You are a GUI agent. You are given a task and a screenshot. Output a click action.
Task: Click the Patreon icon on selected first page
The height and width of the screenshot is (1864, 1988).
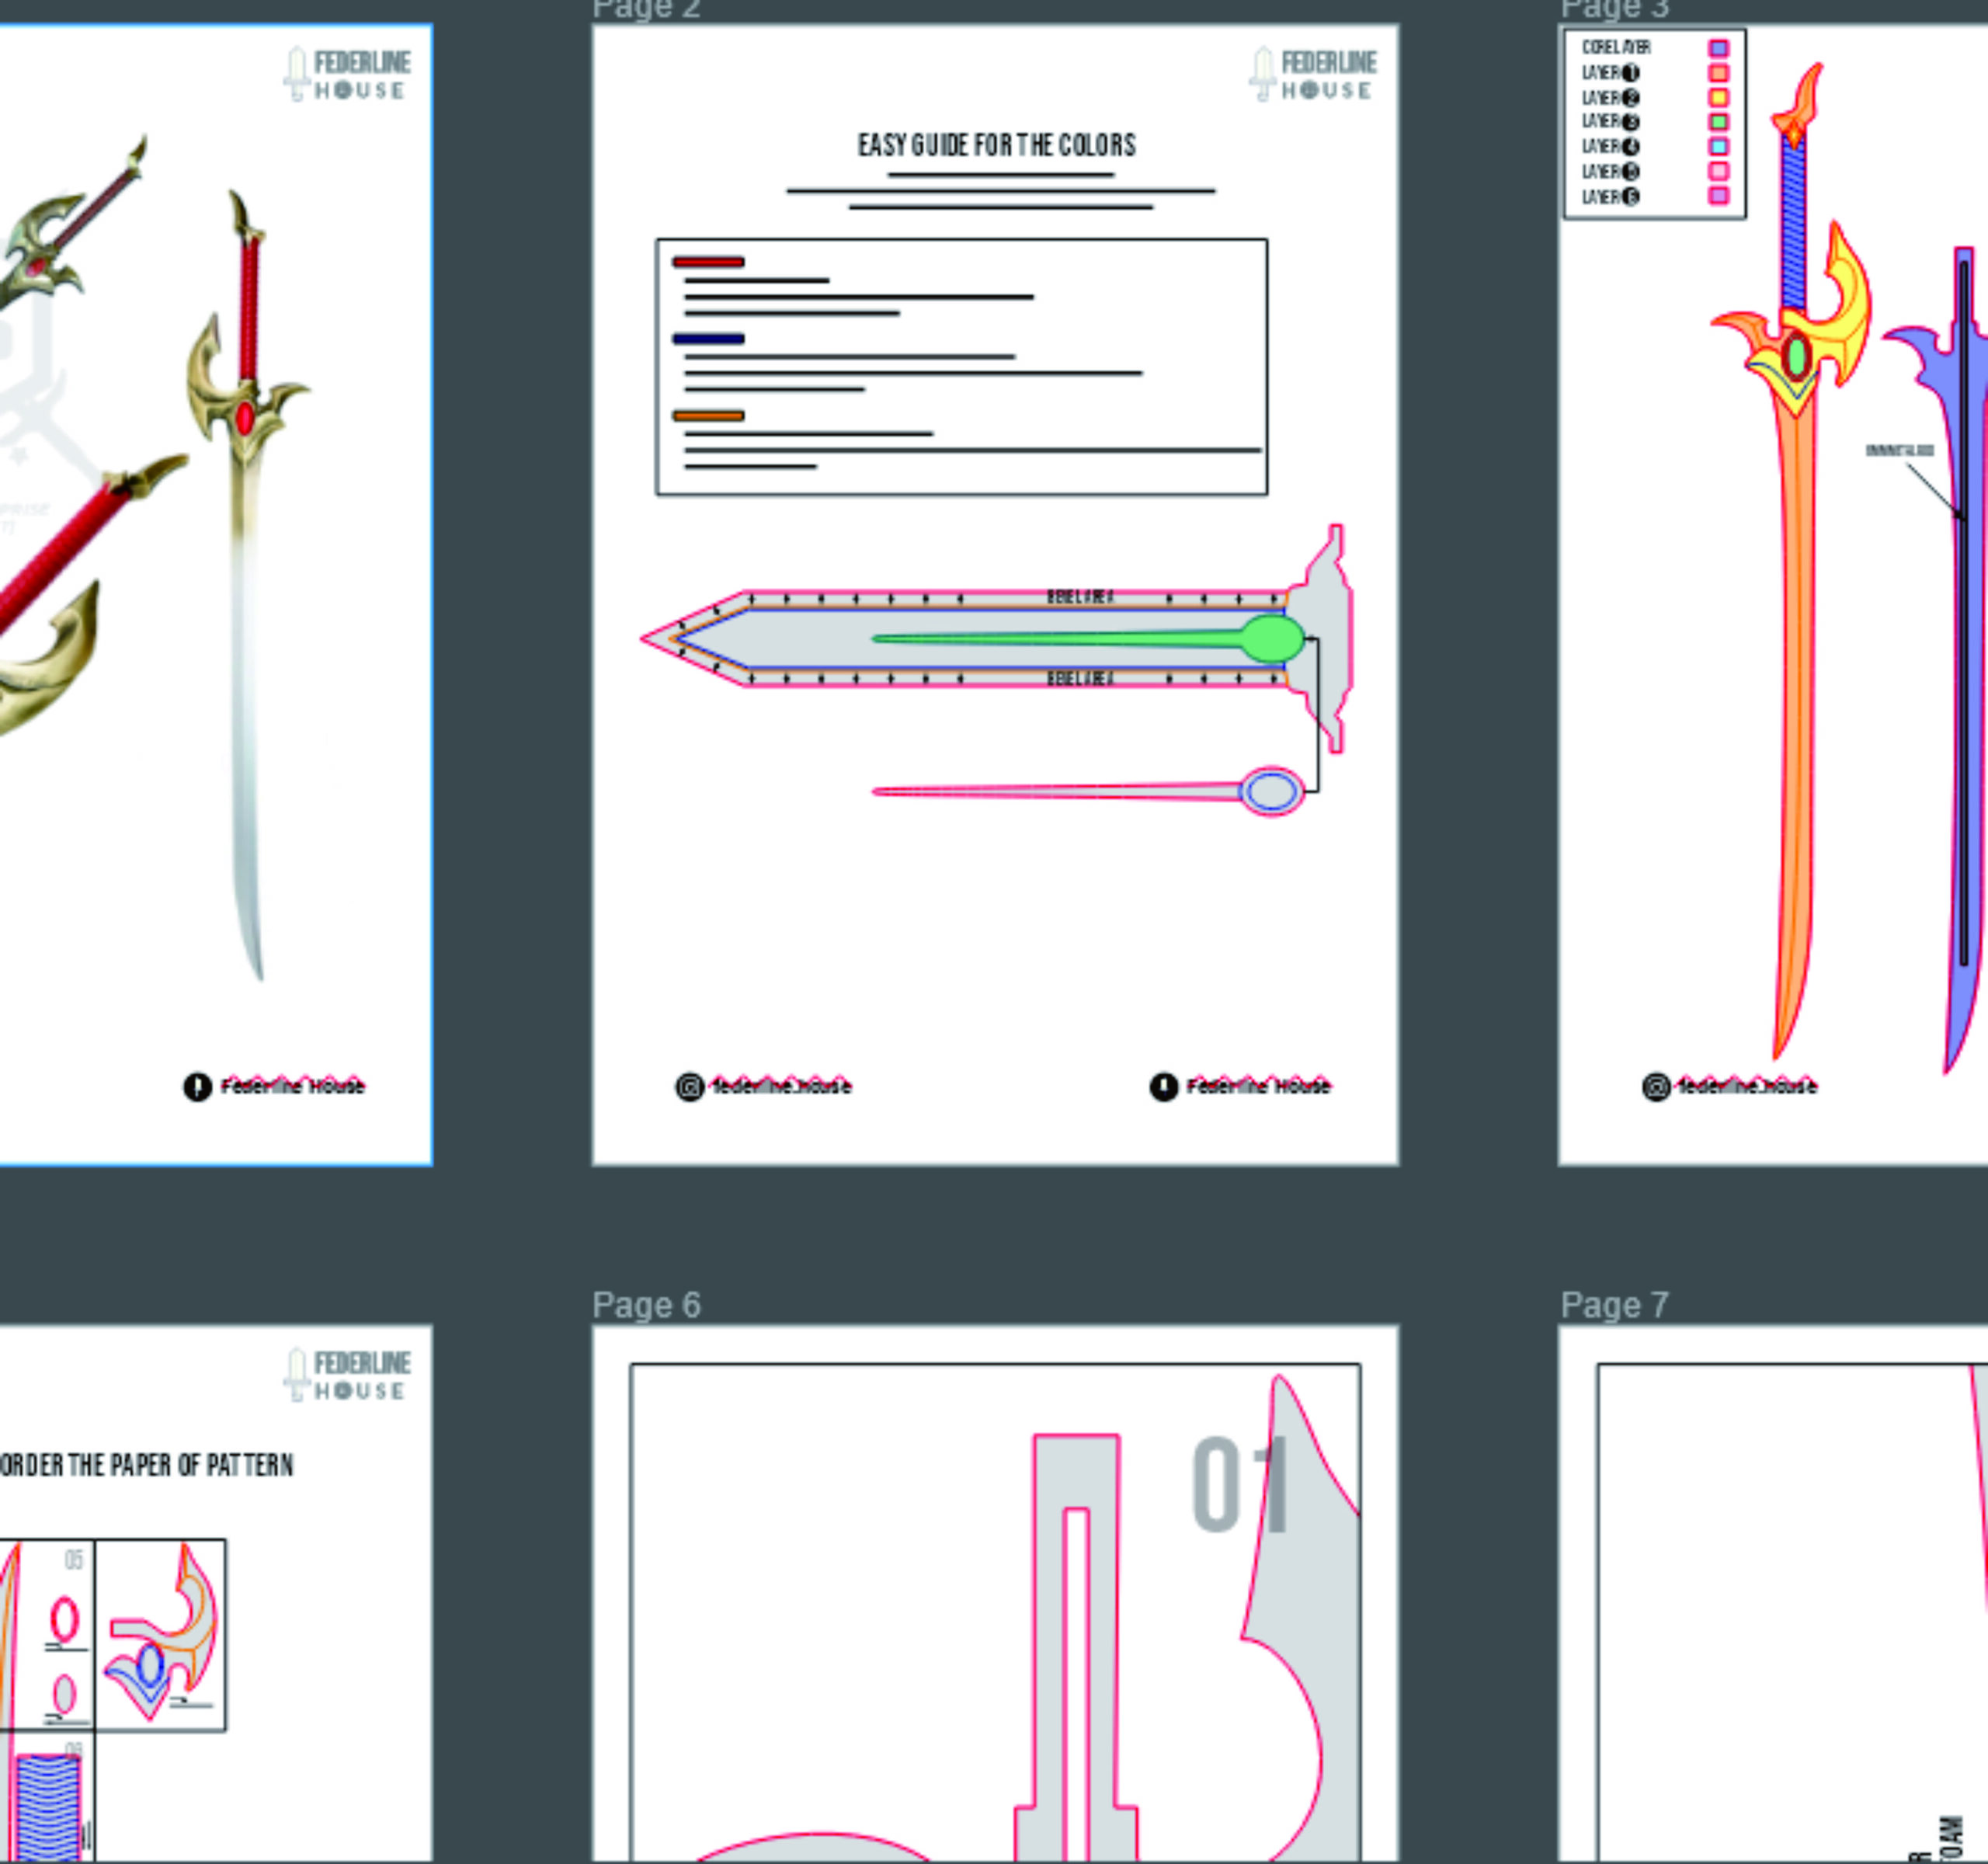pos(197,1086)
